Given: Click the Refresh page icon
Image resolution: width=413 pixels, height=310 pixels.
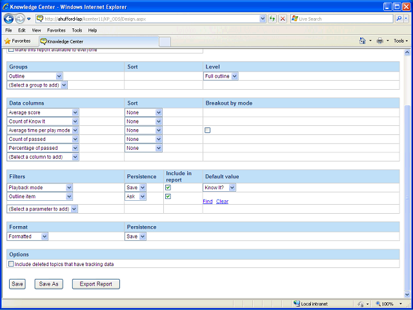Looking at the screenshot, I should click(272, 19).
